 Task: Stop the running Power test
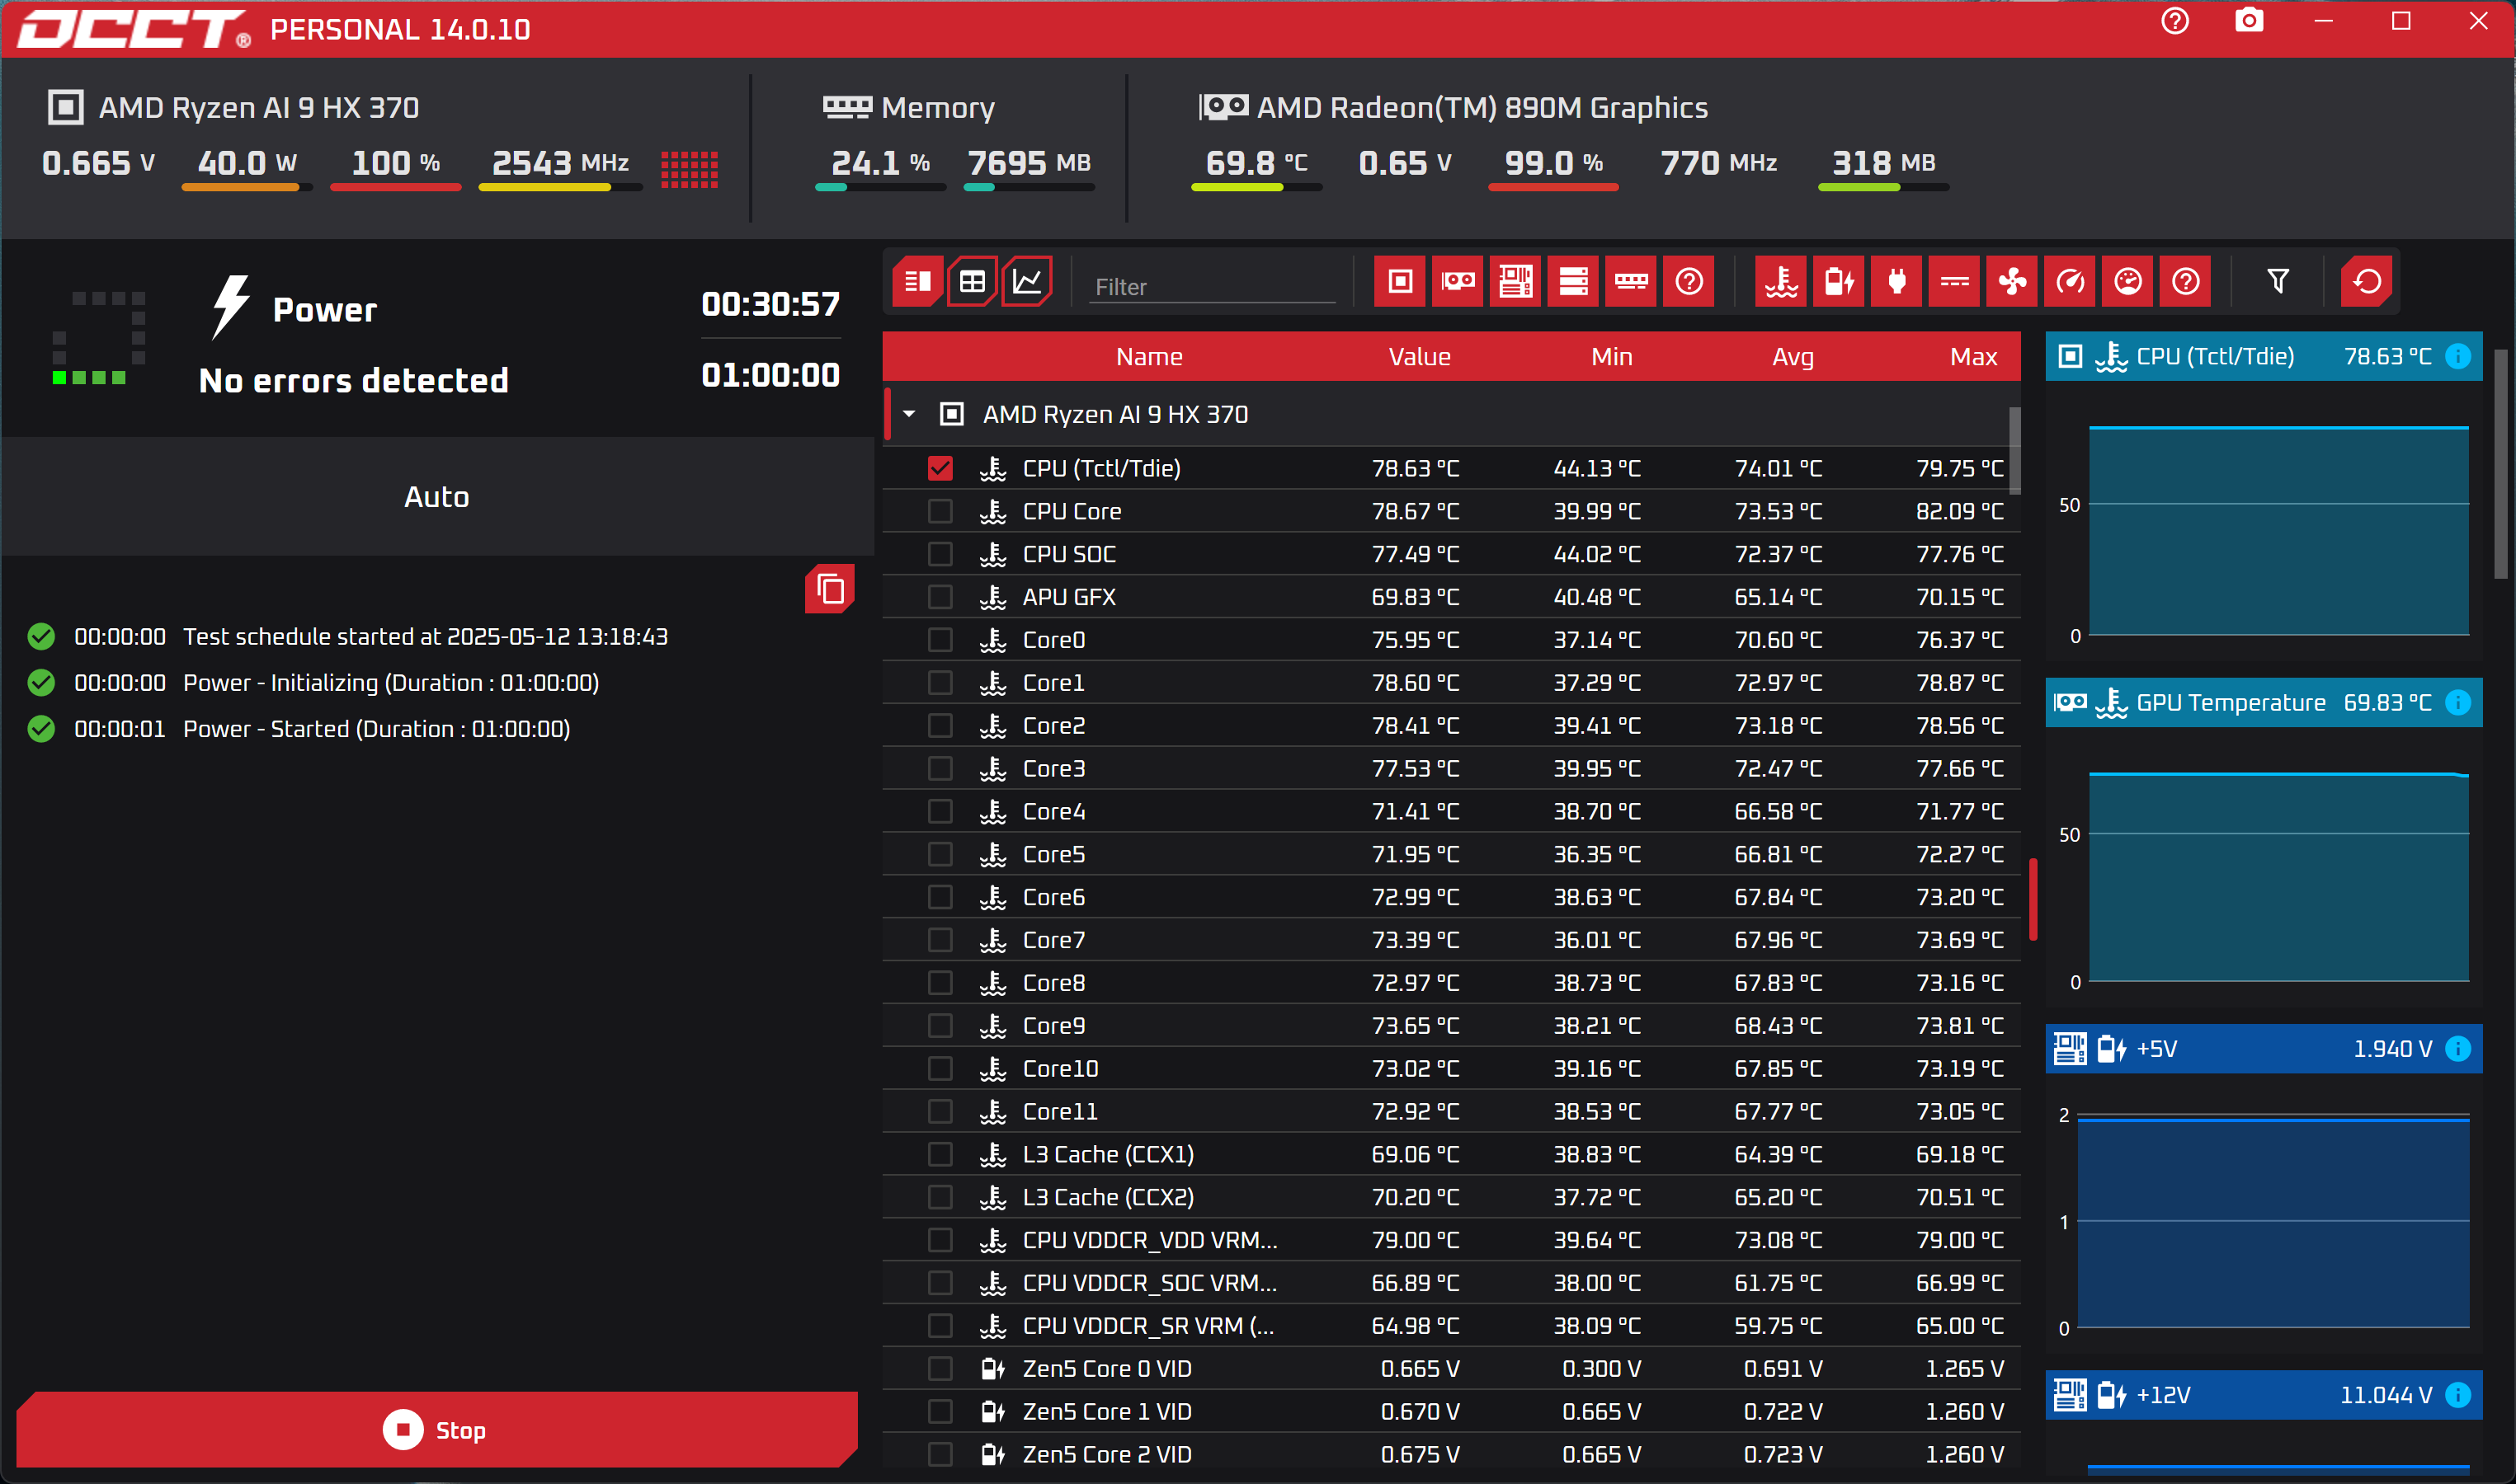click(x=437, y=1429)
